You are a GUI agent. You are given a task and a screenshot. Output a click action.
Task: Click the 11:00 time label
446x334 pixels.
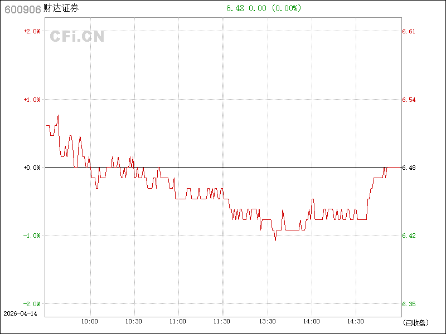[178, 321]
